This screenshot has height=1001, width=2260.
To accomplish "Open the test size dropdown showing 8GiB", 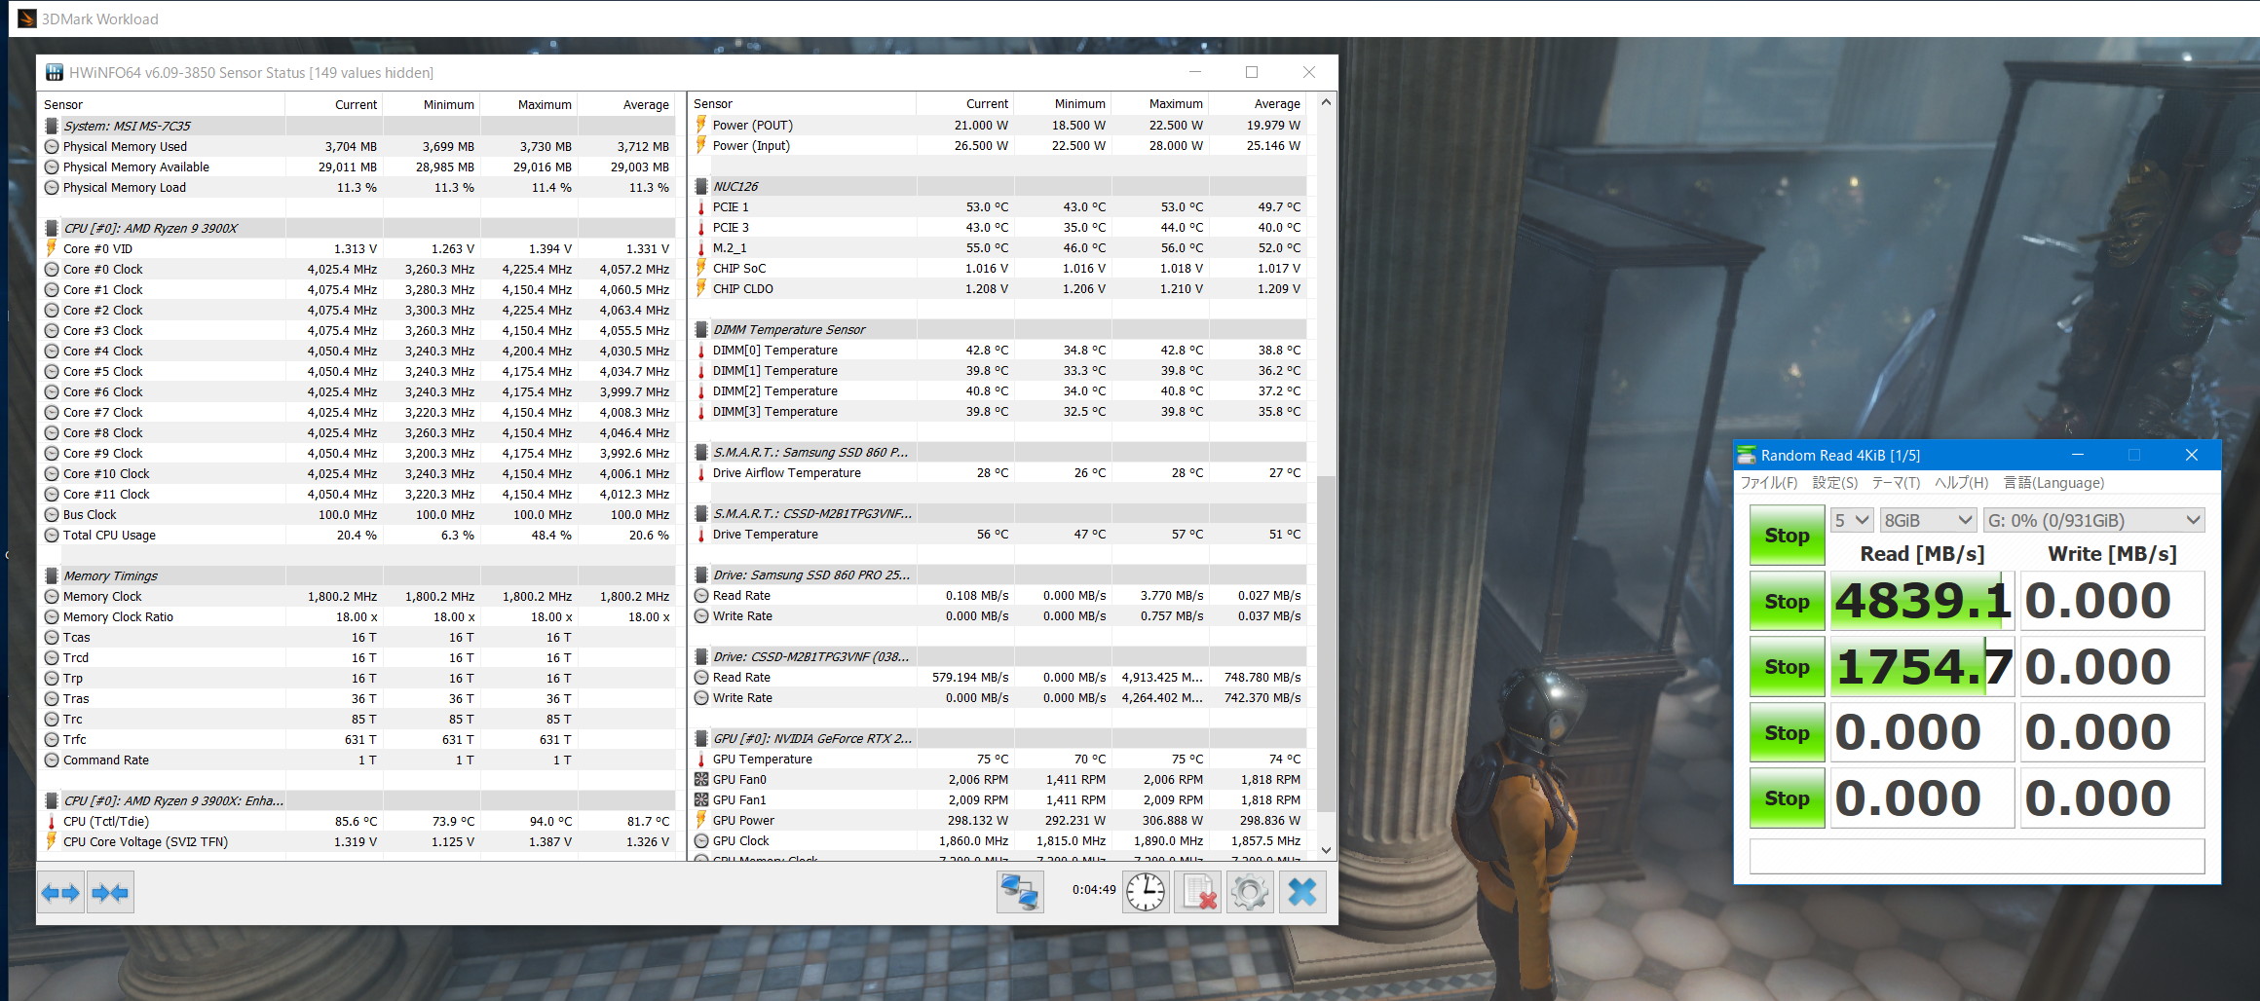I will coord(1927,520).
